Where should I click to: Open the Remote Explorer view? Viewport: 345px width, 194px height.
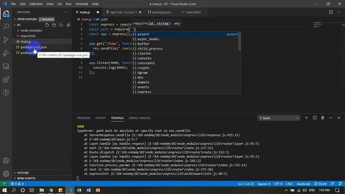(6, 66)
